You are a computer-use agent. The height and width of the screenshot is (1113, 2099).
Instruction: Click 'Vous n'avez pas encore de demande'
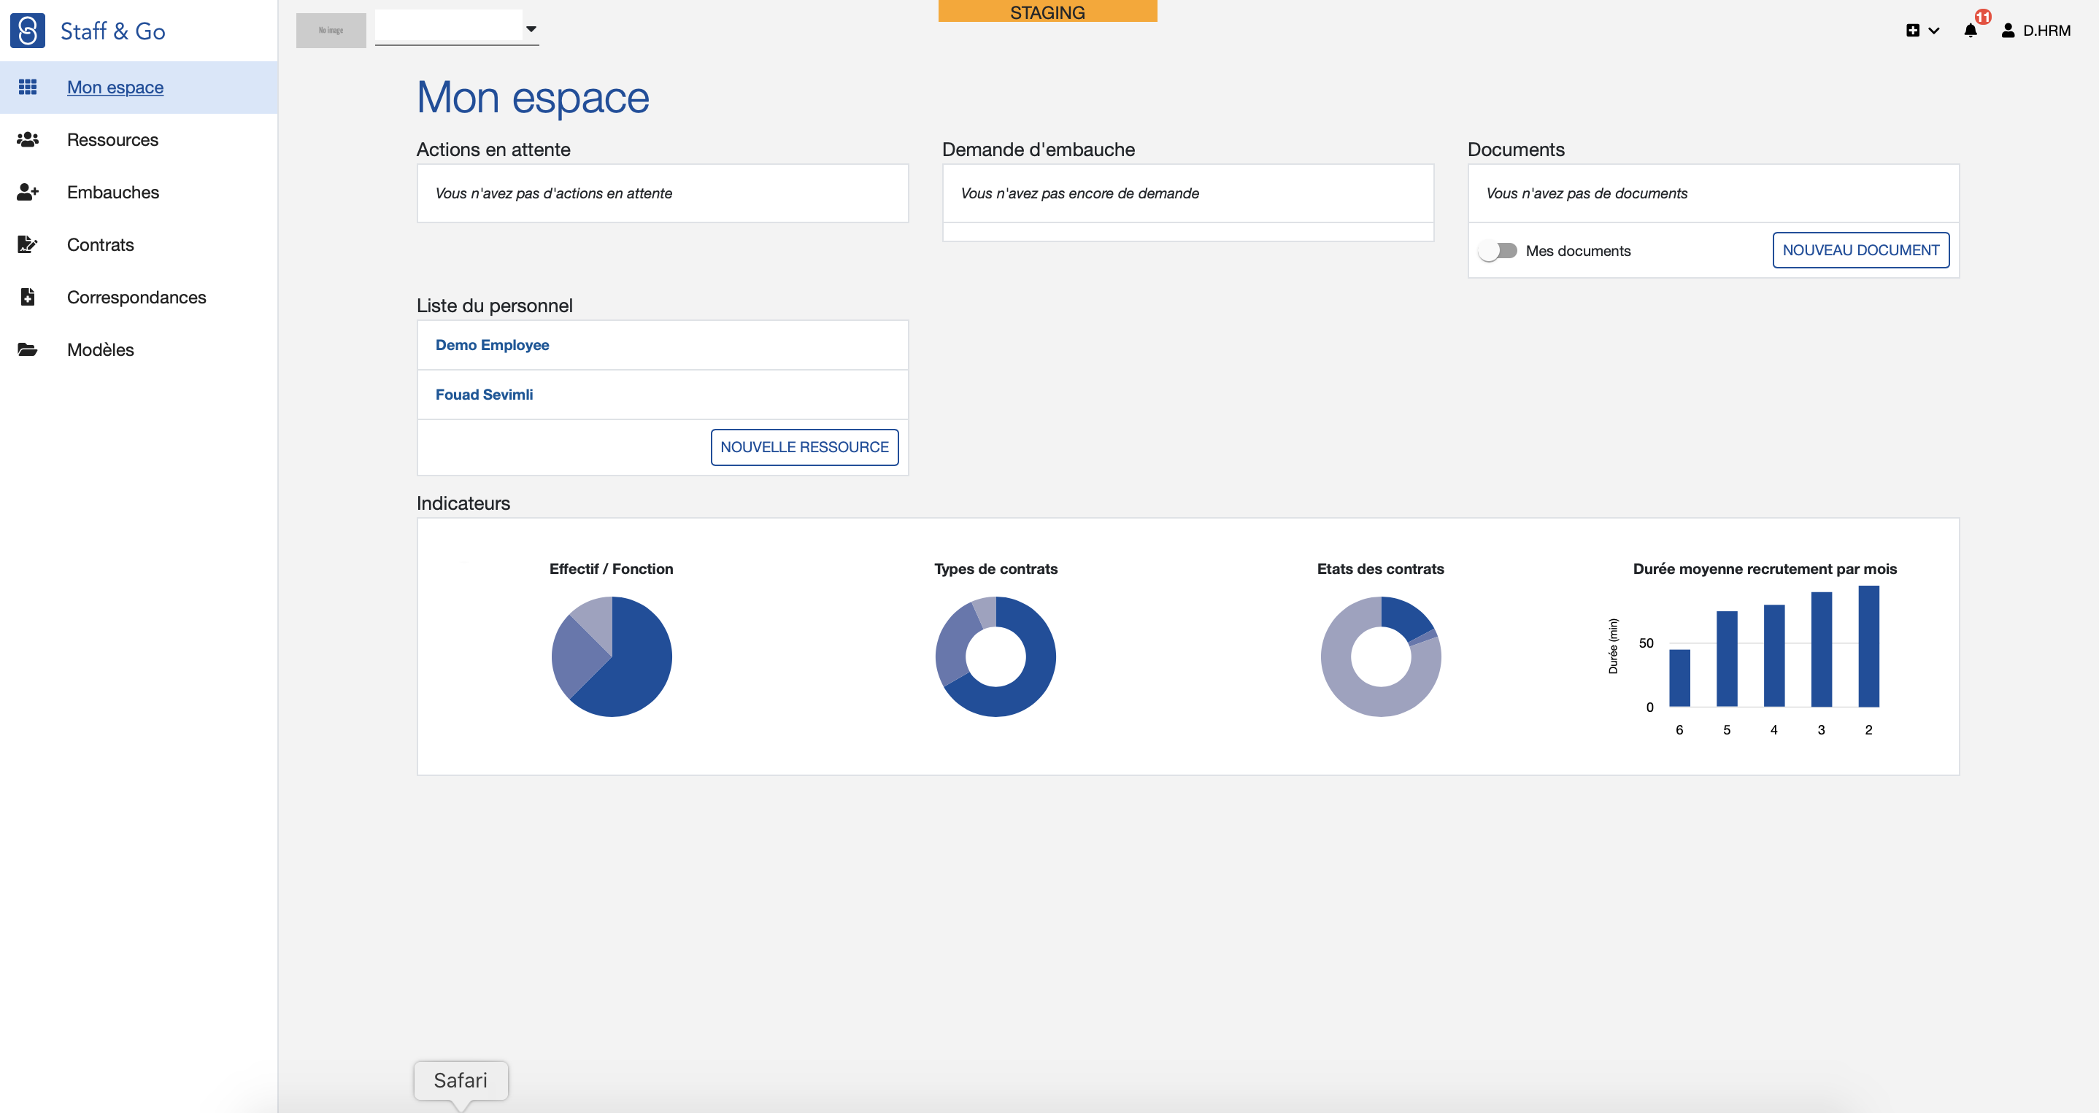(x=1079, y=194)
